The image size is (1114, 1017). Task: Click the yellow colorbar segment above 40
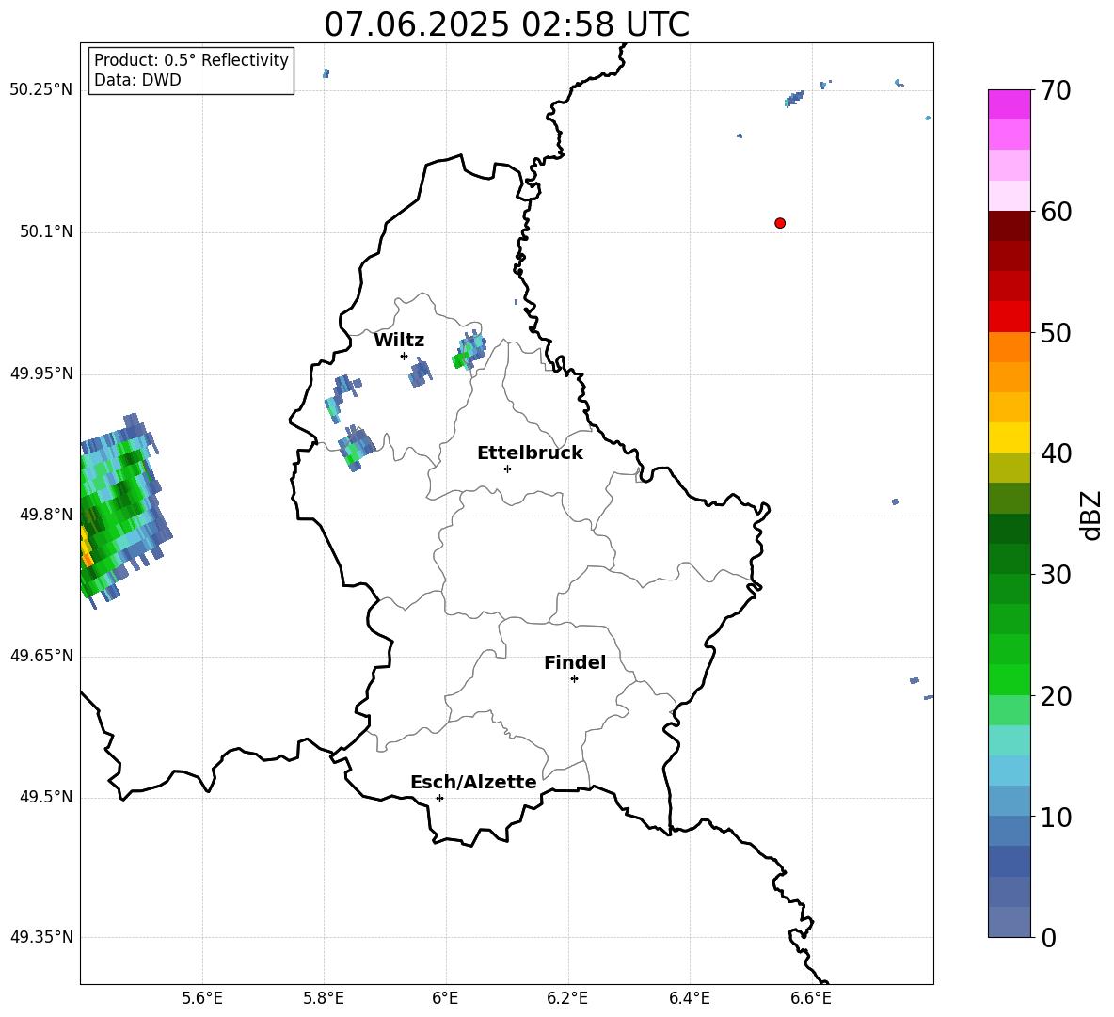[x=1009, y=437]
